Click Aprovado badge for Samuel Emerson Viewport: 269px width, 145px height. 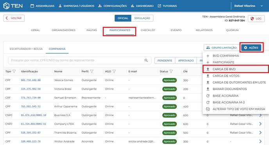[170, 98]
